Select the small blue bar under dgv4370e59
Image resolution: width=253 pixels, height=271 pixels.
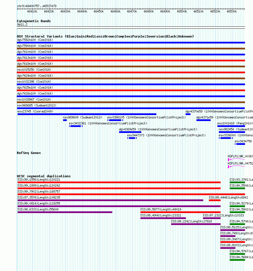pyautogui.click(x=188, y=114)
